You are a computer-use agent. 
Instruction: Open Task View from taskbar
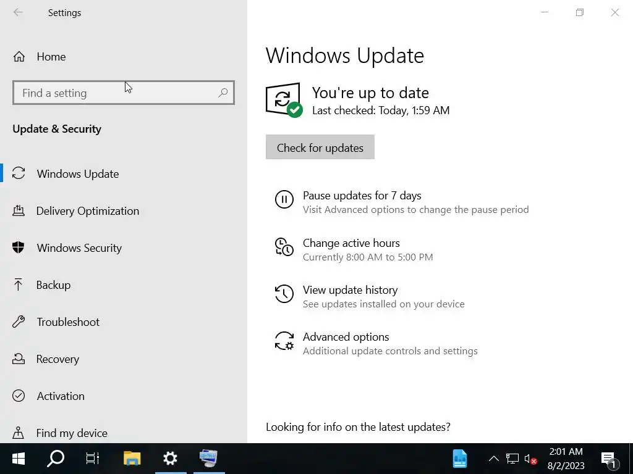point(93,459)
